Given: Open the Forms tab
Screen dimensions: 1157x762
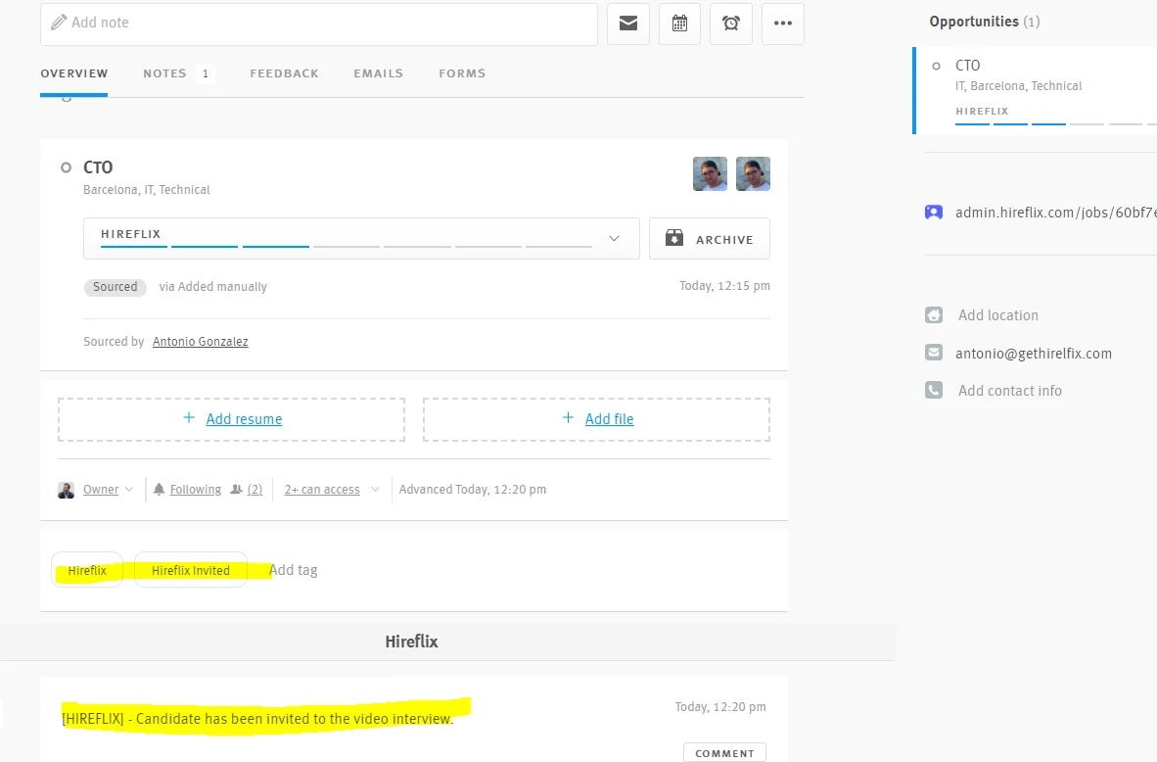Looking at the screenshot, I should (462, 73).
